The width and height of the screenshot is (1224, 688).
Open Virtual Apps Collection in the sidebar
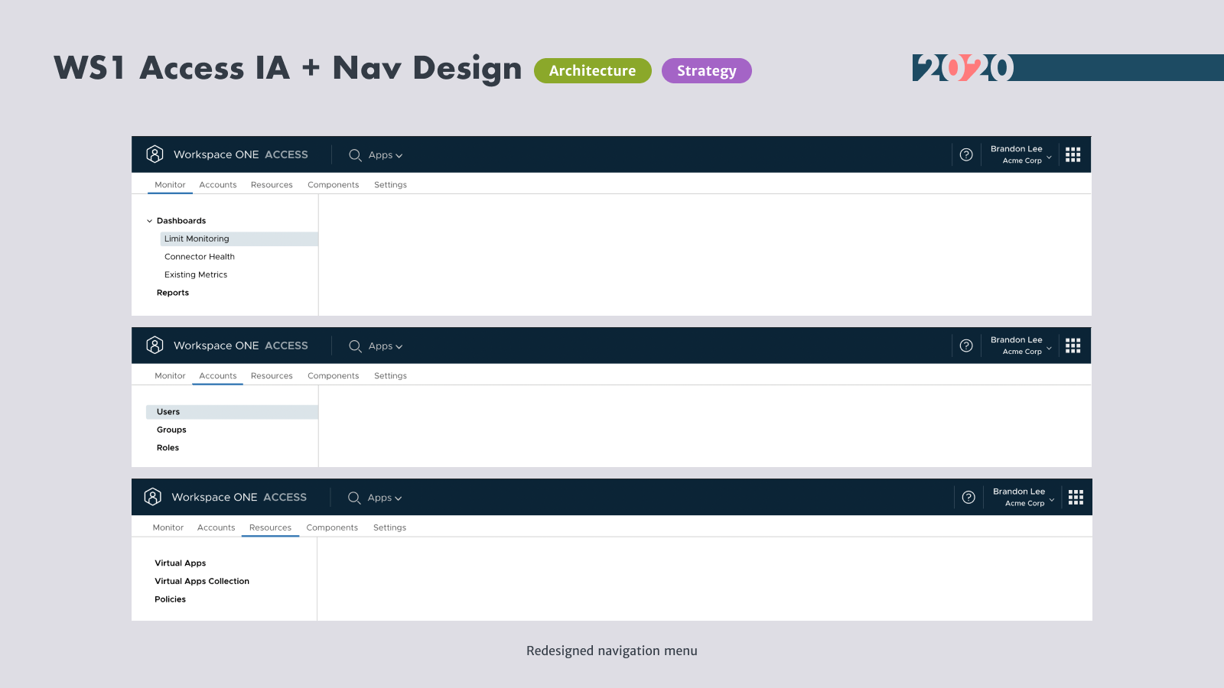[x=202, y=581]
